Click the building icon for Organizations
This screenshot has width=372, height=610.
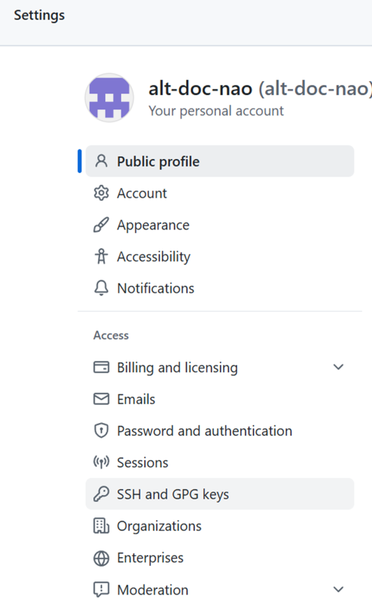click(x=101, y=526)
